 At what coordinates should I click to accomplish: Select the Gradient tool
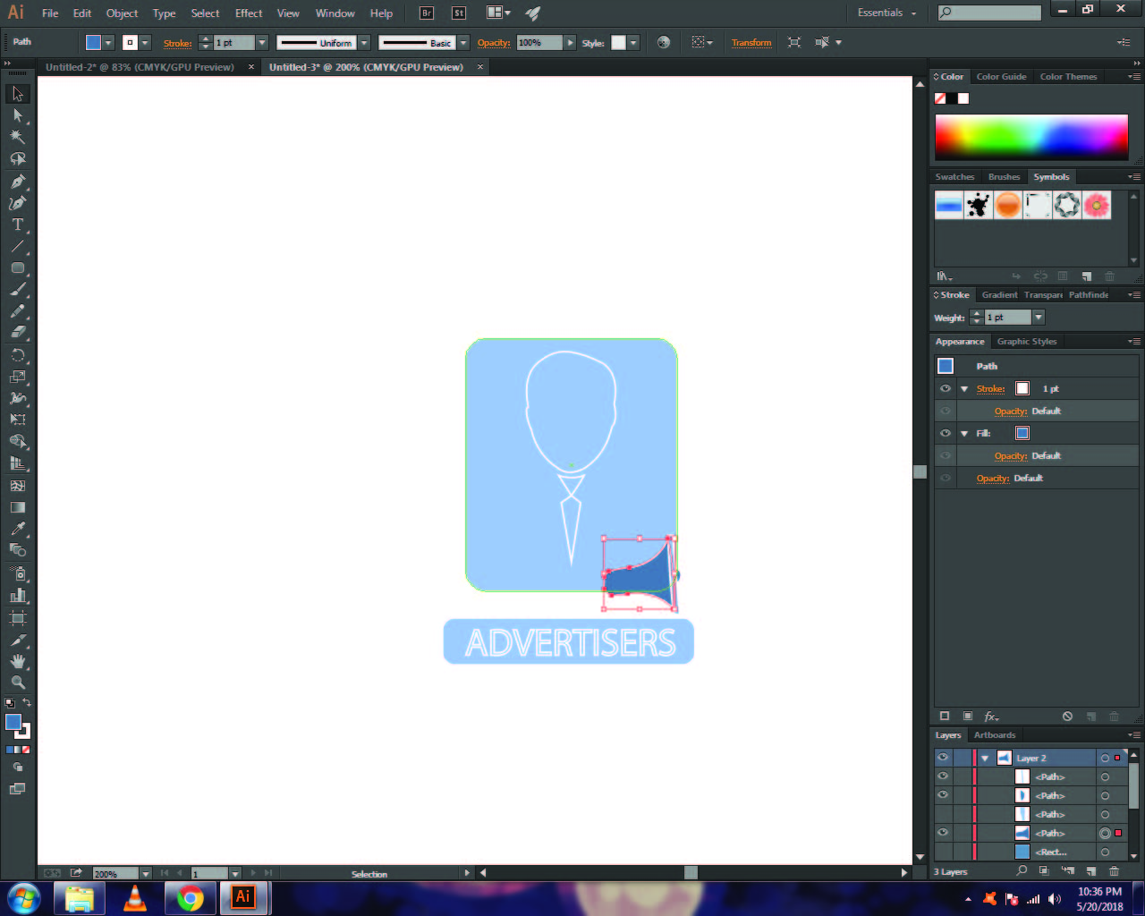point(17,507)
